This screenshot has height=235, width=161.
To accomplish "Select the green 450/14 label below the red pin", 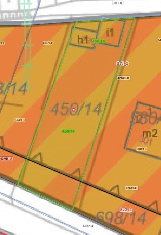I will [x=68, y=131].
